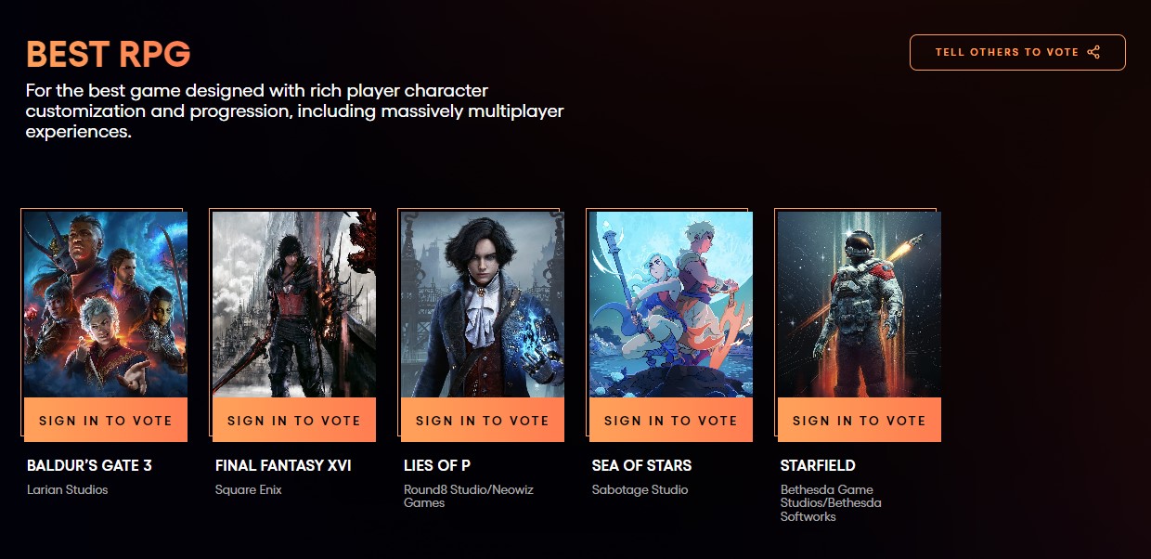Viewport: 1151px width, 559px height.
Task: Open the Final Fantasy XVI cover art
Action: pos(294,305)
